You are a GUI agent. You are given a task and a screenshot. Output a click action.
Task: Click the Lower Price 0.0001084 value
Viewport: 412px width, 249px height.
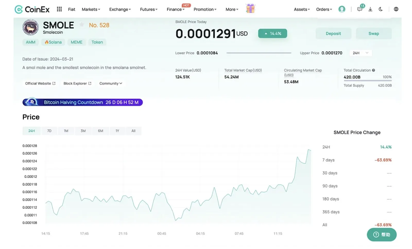click(x=207, y=53)
